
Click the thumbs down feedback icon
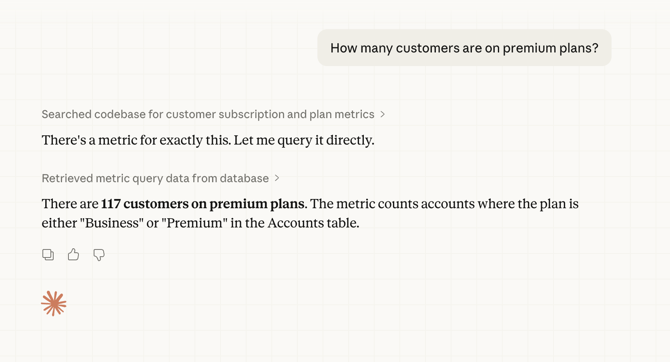99,255
